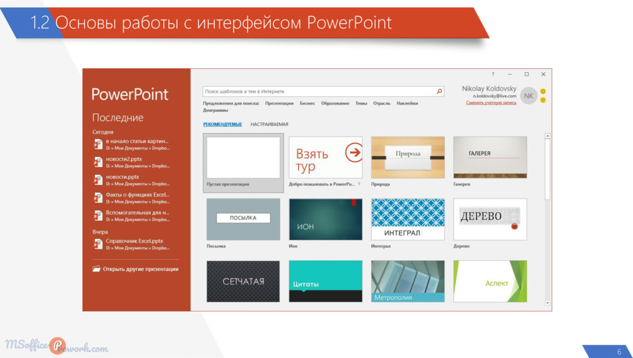Minimize the PowerPoint window
This screenshot has height=358, width=633.
pyautogui.click(x=510, y=74)
